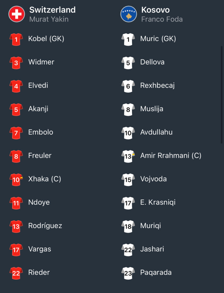Select Xhaka's captain jersey number 10

tap(16, 180)
